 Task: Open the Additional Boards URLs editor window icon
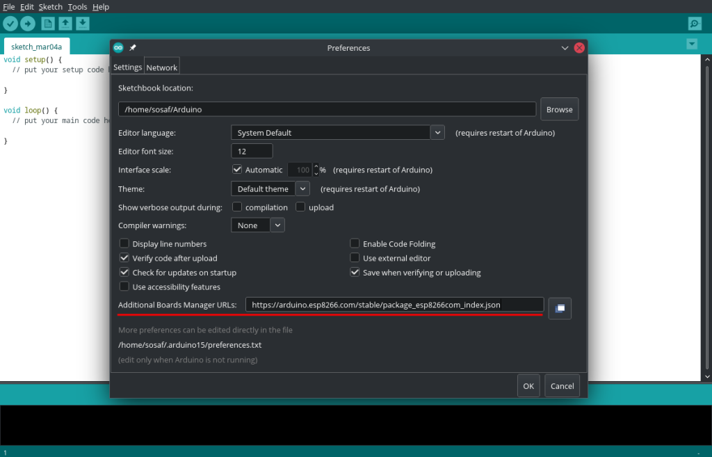[560, 308]
